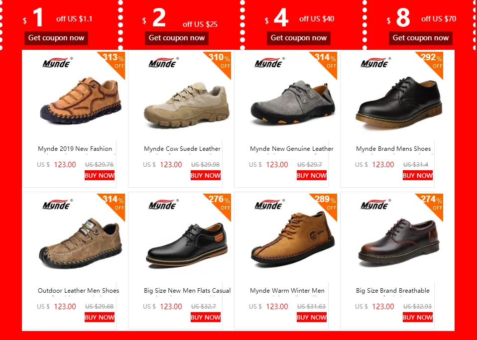Get the $2 off US $25 coupon
Viewport: 477px width, 340px height.
(x=177, y=38)
